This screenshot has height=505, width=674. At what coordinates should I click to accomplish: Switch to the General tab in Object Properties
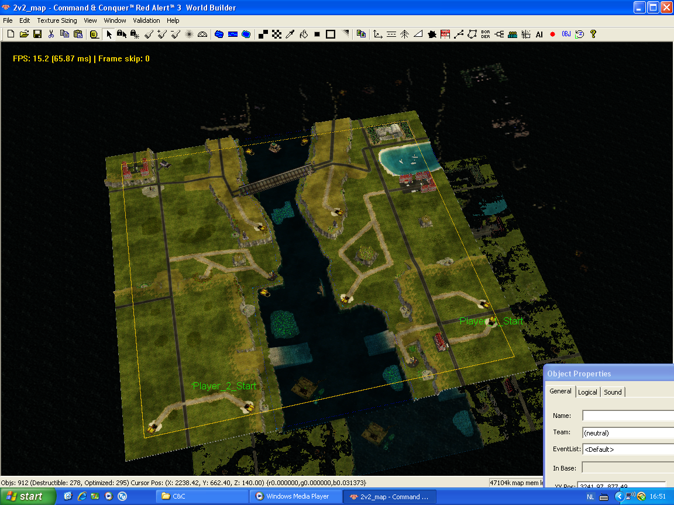click(x=560, y=391)
